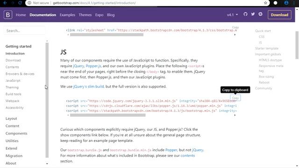
Task: Click the Copy button for JS scripts
Action: [235, 98]
